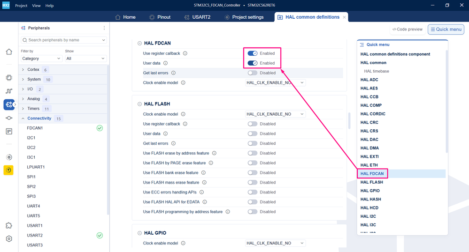Show info for HAL FDCAN Get last errors
The image size is (469, 252).
tap(173, 73)
